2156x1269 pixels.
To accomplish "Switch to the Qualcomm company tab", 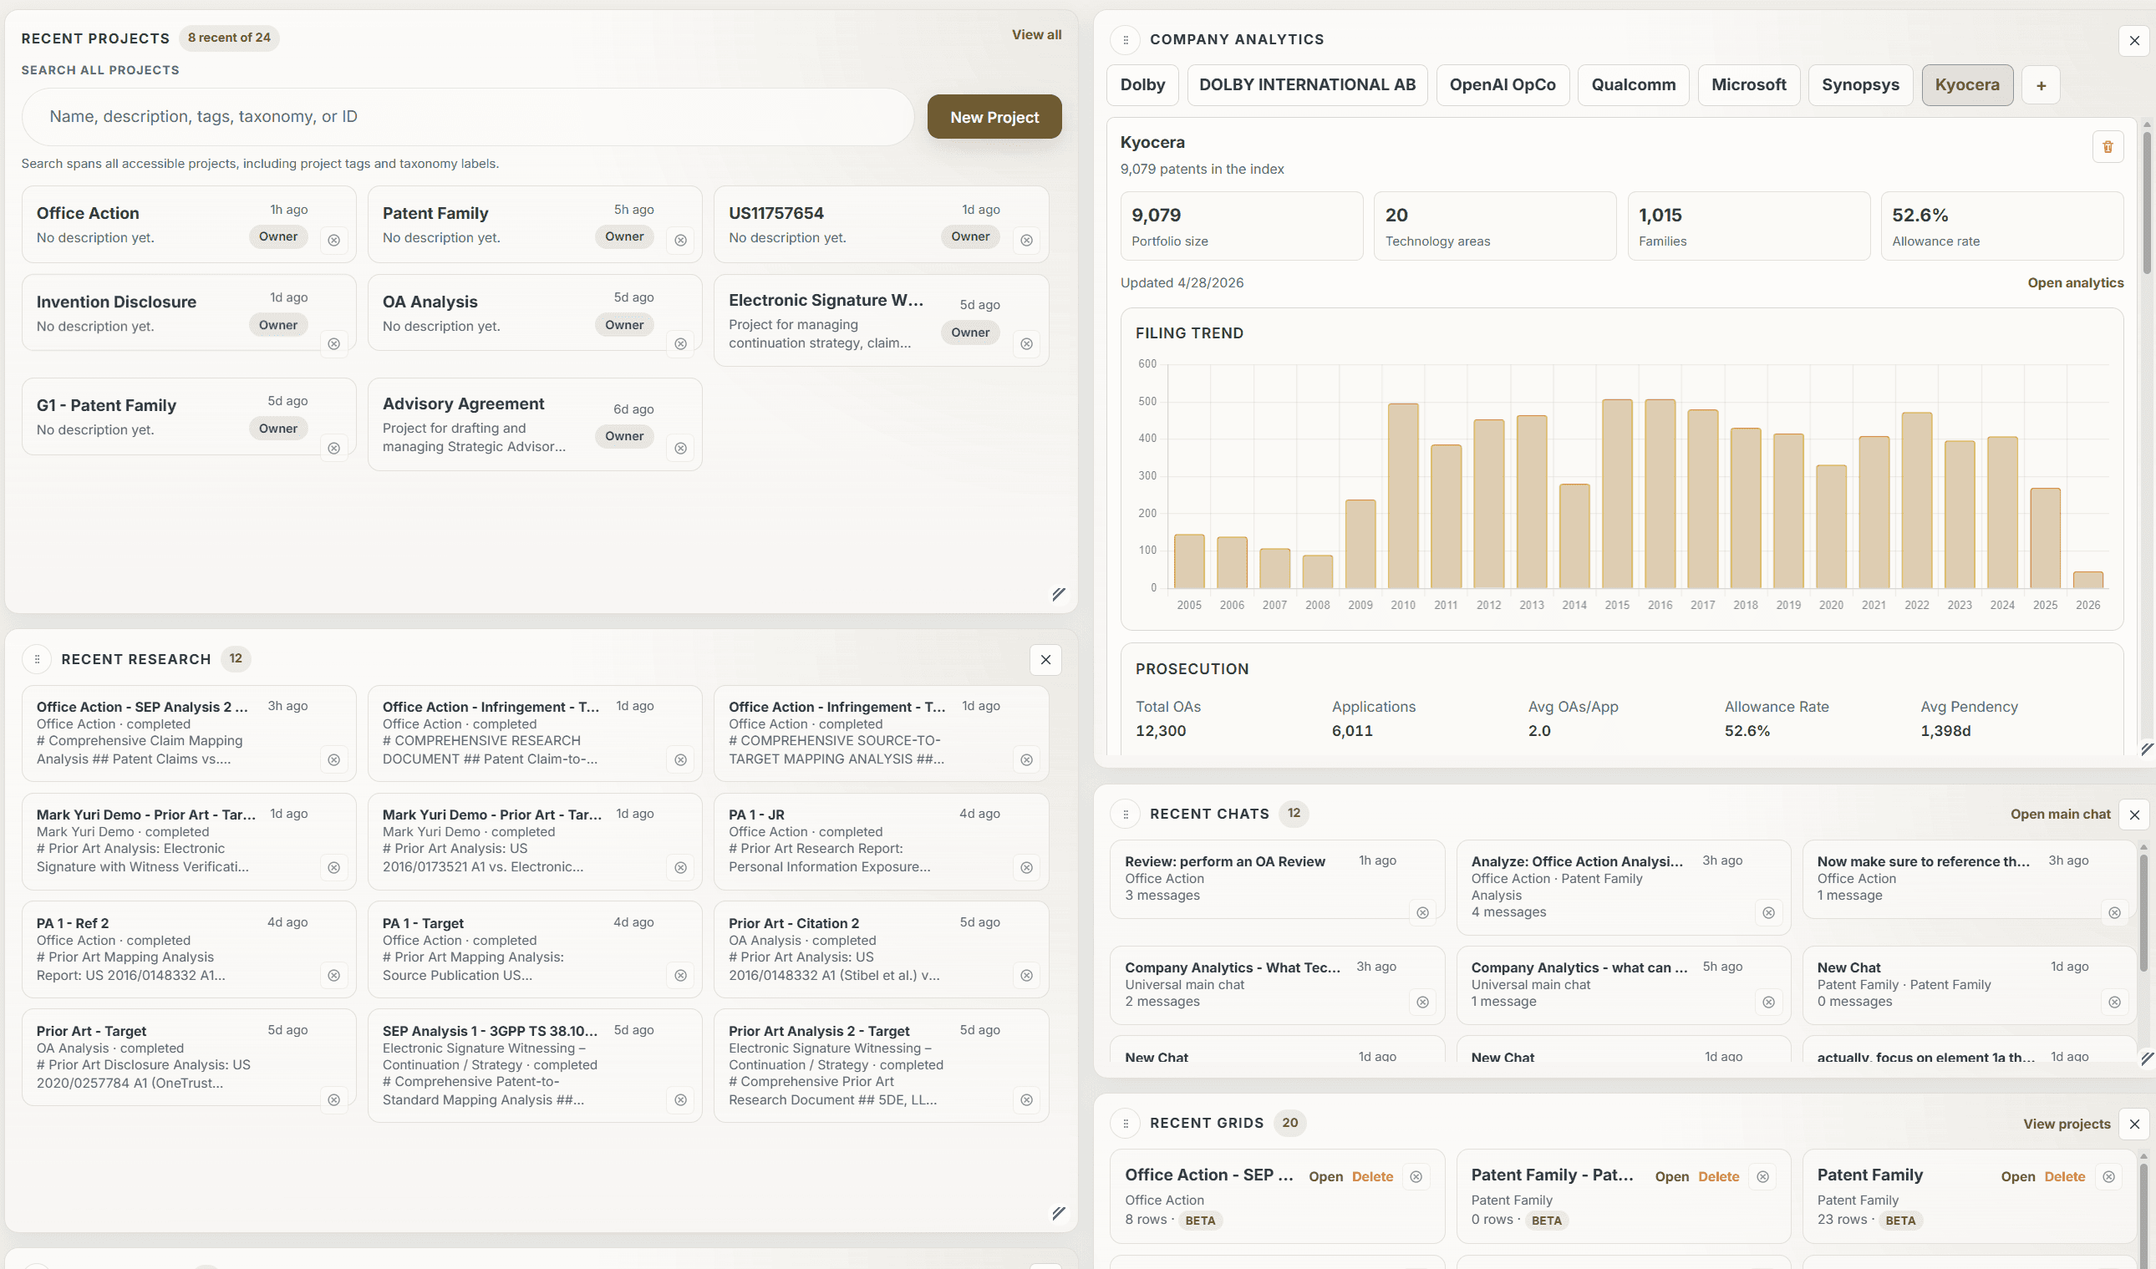I will [1632, 85].
